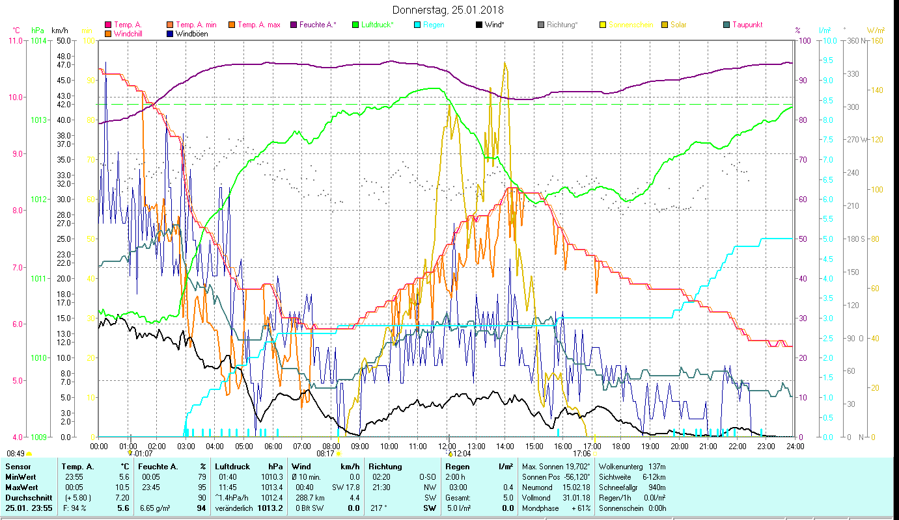899x520 pixels.
Task: Click the 'Regen' legend label
Action: click(x=434, y=25)
